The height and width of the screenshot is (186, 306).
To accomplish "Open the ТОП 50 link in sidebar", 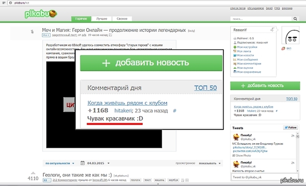I will 292,99.
